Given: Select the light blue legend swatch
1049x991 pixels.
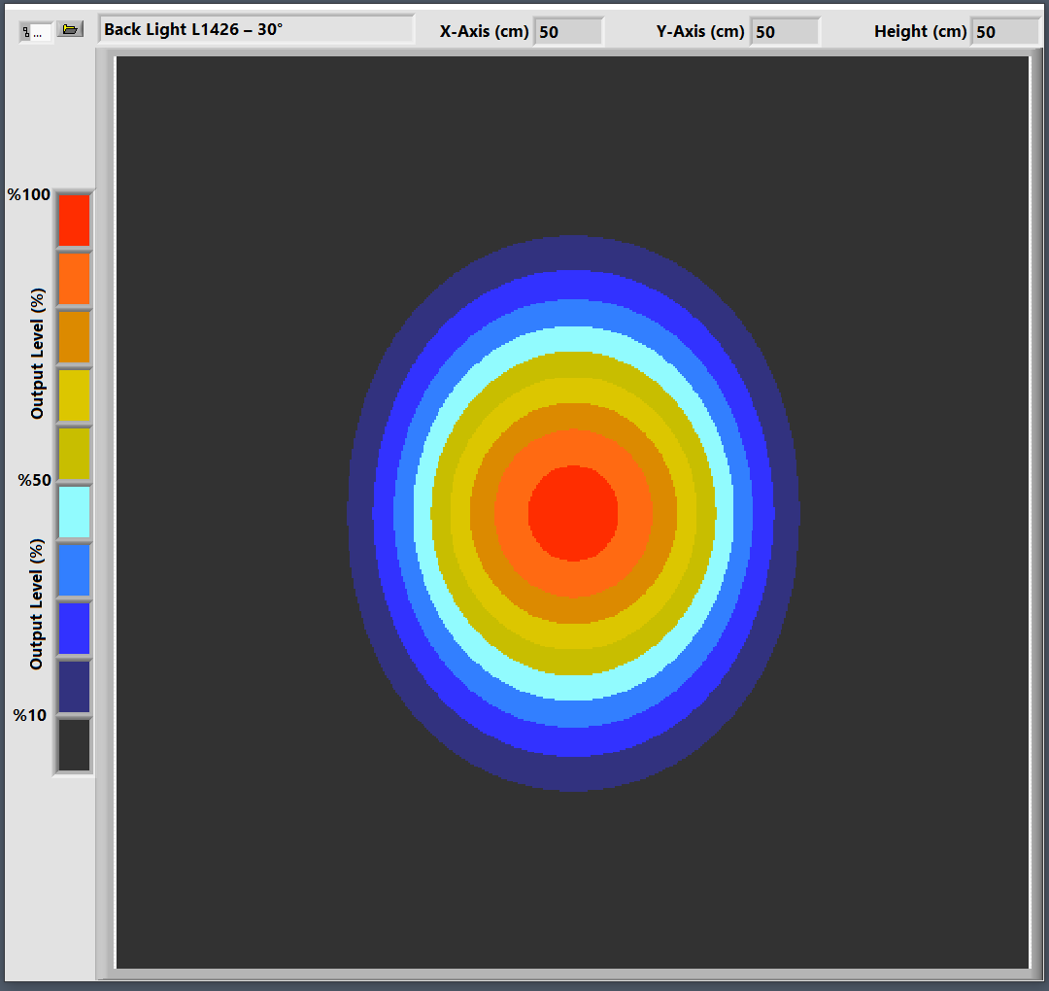Looking at the screenshot, I should tap(74, 570).
